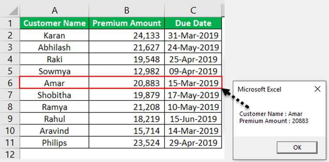
Task: Select the cell containing Amar
Action: click(54, 83)
